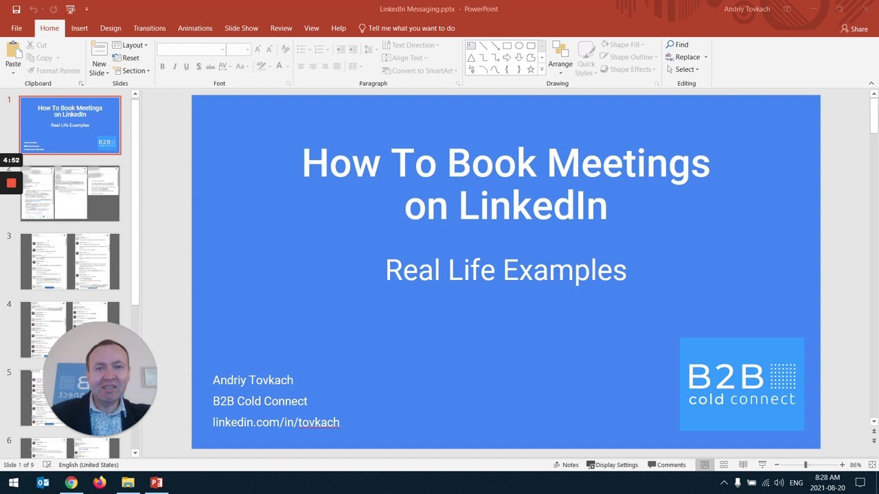Toggle center text alignment
The width and height of the screenshot is (879, 494).
[x=313, y=67]
